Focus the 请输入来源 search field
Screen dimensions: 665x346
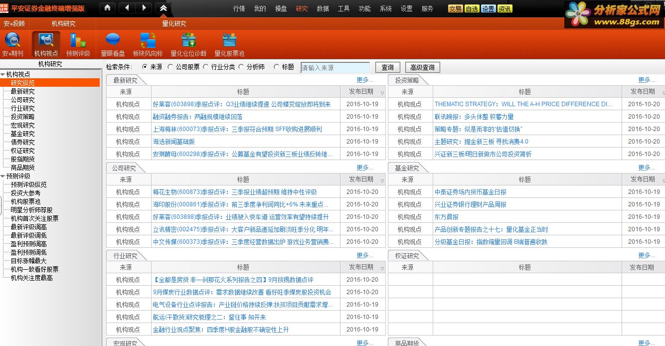coord(335,67)
